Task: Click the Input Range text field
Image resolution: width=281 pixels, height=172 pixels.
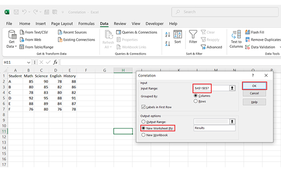Action: click(x=211, y=88)
